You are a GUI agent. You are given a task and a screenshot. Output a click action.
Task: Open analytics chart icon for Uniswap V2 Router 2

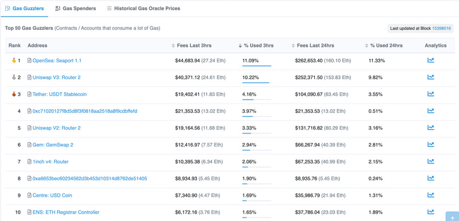tap(431, 128)
